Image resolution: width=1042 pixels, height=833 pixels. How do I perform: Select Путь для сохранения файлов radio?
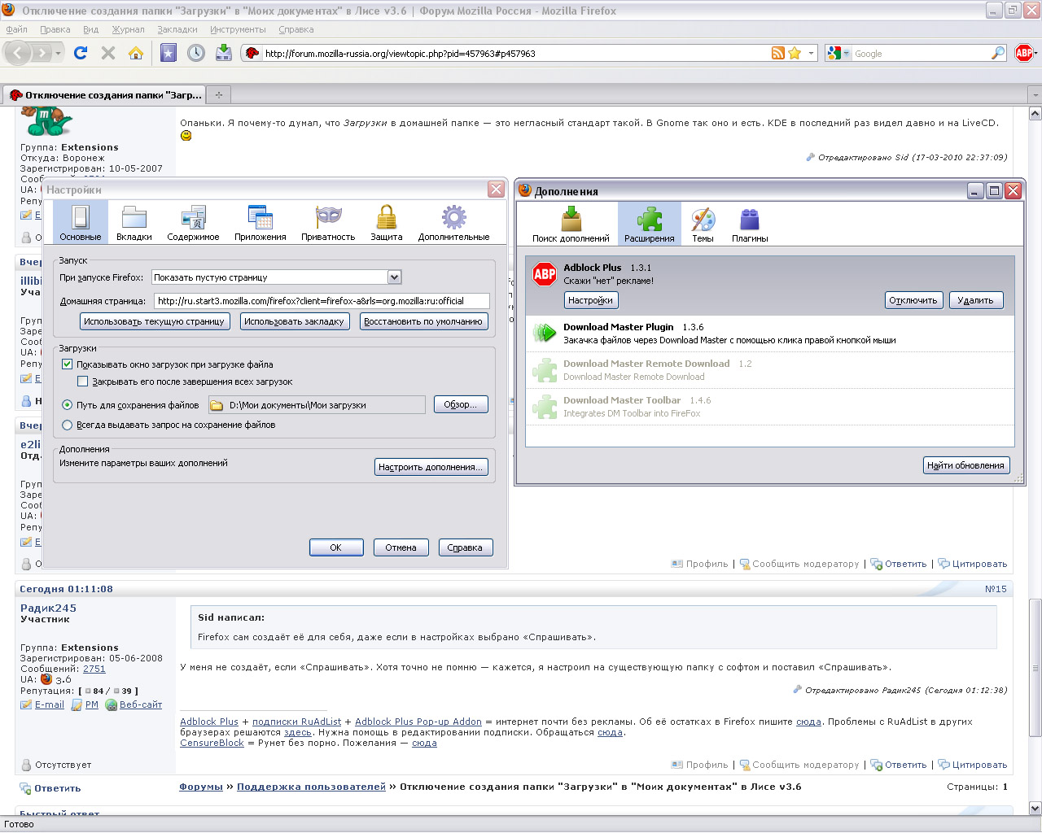(x=68, y=405)
